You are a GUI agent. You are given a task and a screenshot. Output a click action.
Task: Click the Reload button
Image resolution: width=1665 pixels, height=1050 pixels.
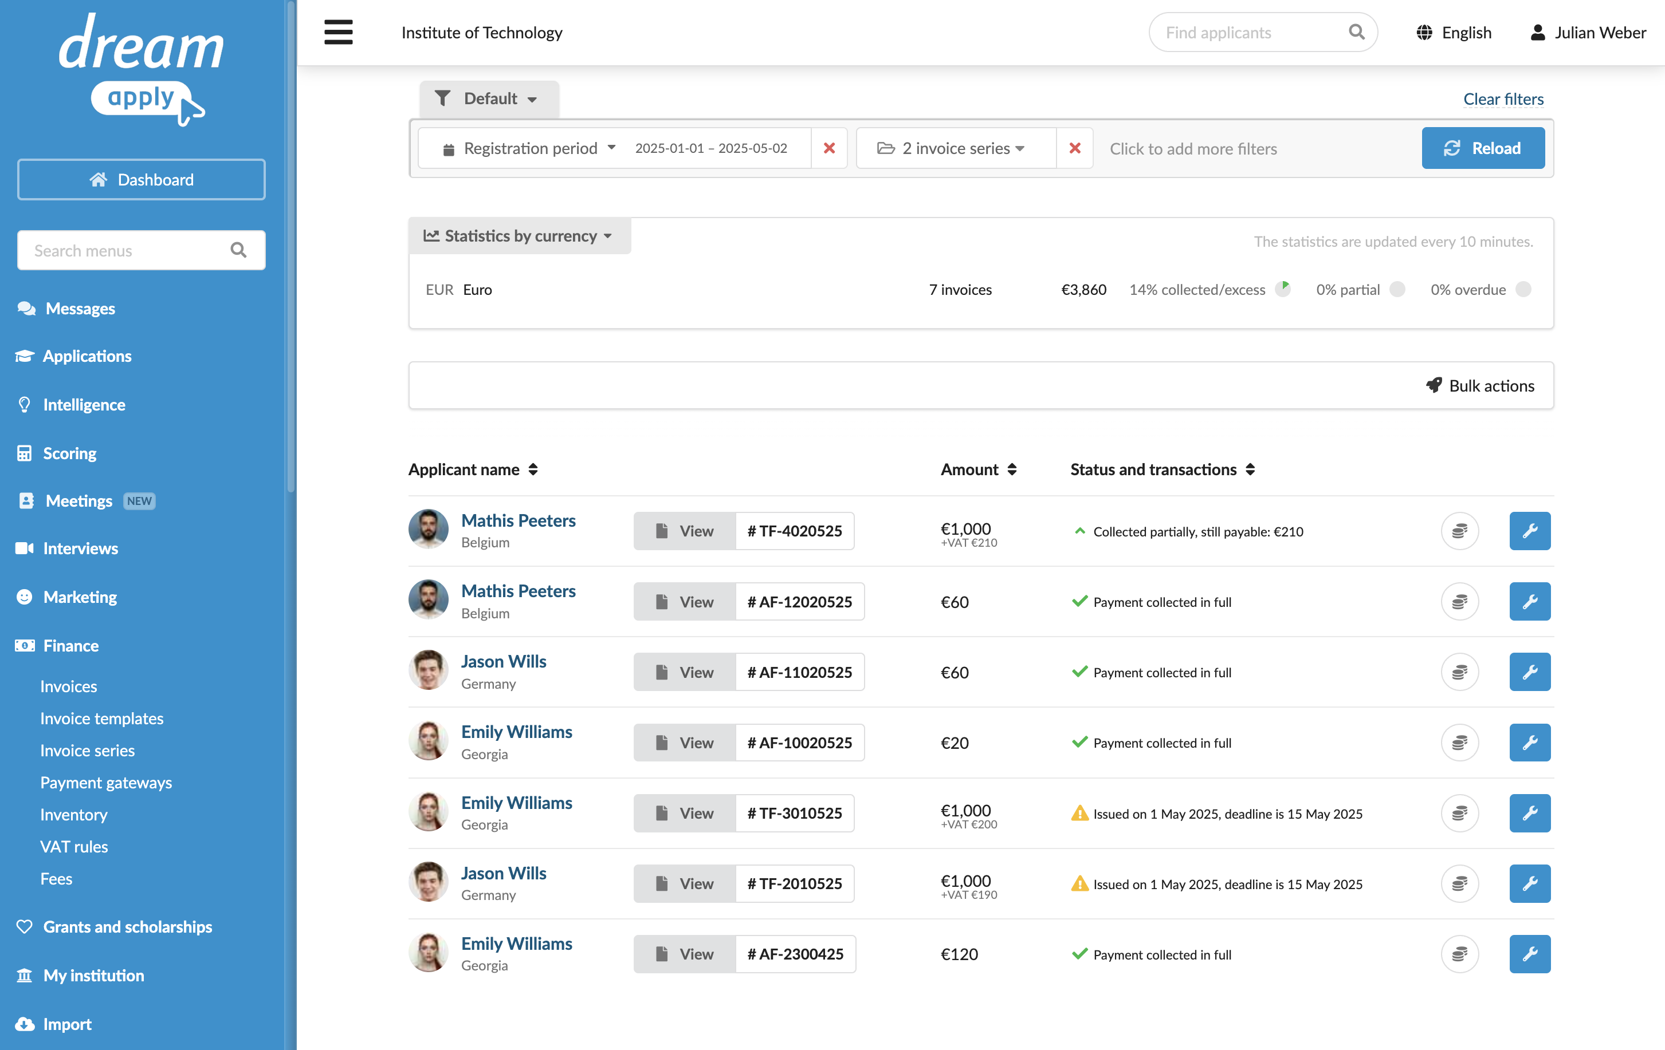coord(1483,148)
